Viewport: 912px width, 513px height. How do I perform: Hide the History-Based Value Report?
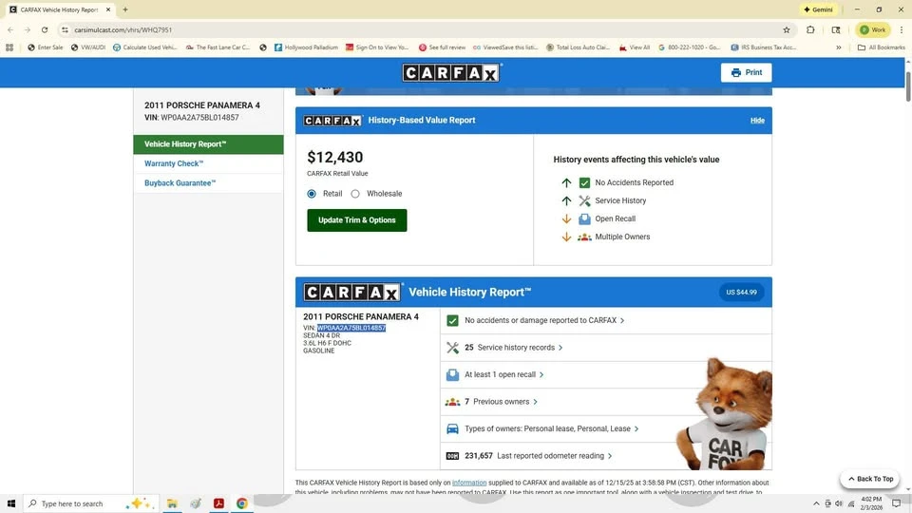click(x=757, y=121)
